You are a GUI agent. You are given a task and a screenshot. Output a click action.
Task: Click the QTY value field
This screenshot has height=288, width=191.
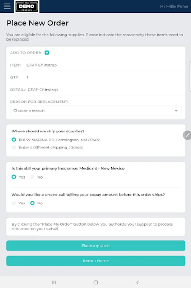pos(27,77)
